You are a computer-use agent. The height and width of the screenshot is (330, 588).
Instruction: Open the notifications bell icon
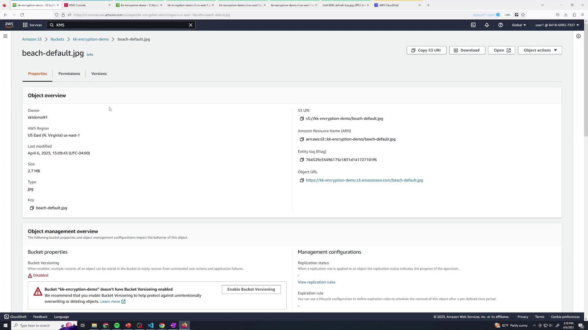487,25
